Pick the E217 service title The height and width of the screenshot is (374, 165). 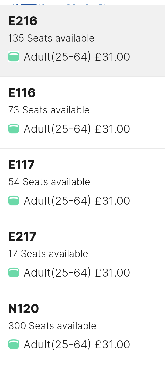tap(22, 236)
